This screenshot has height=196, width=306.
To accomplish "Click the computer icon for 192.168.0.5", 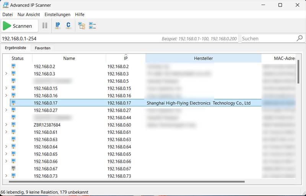I will tap(13, 81).
